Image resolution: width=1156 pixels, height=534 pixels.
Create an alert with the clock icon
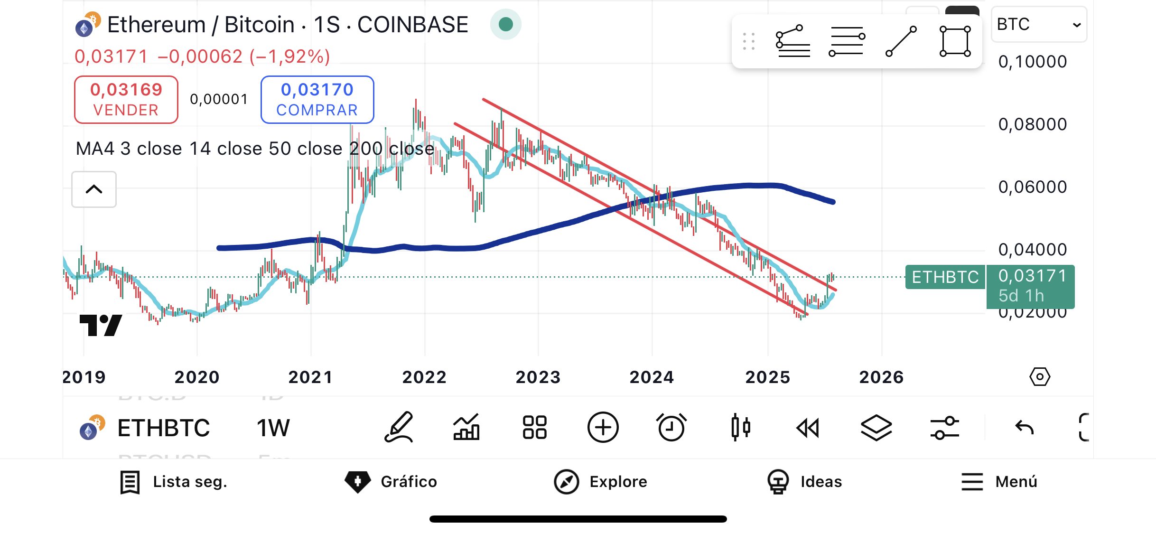click(671, 428)
